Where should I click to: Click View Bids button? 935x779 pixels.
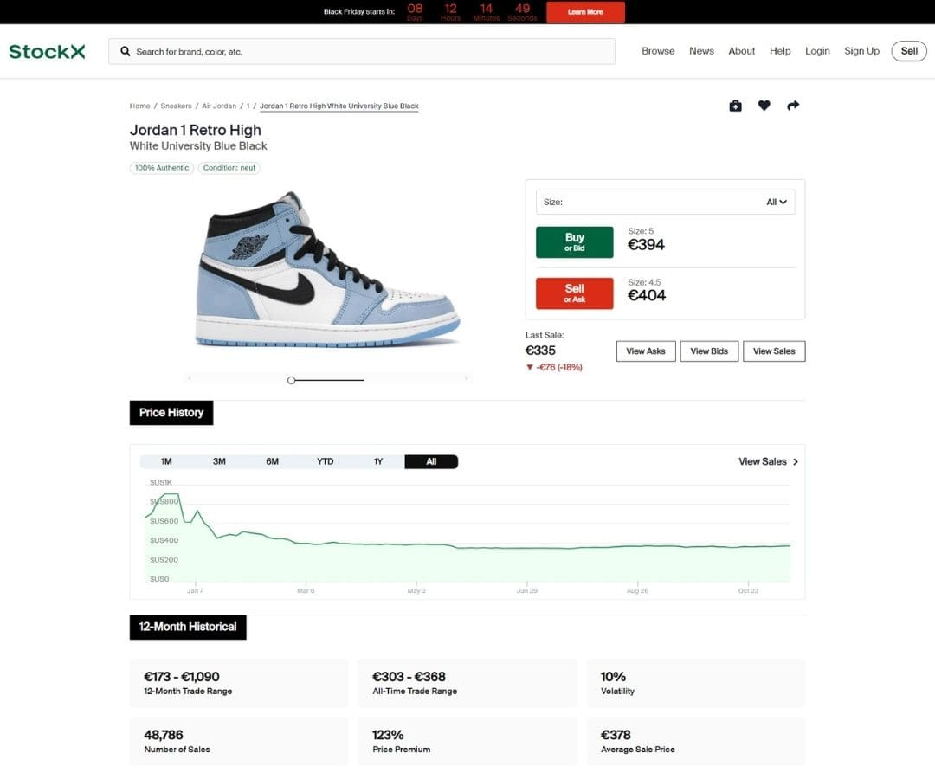tap(709, 351)
